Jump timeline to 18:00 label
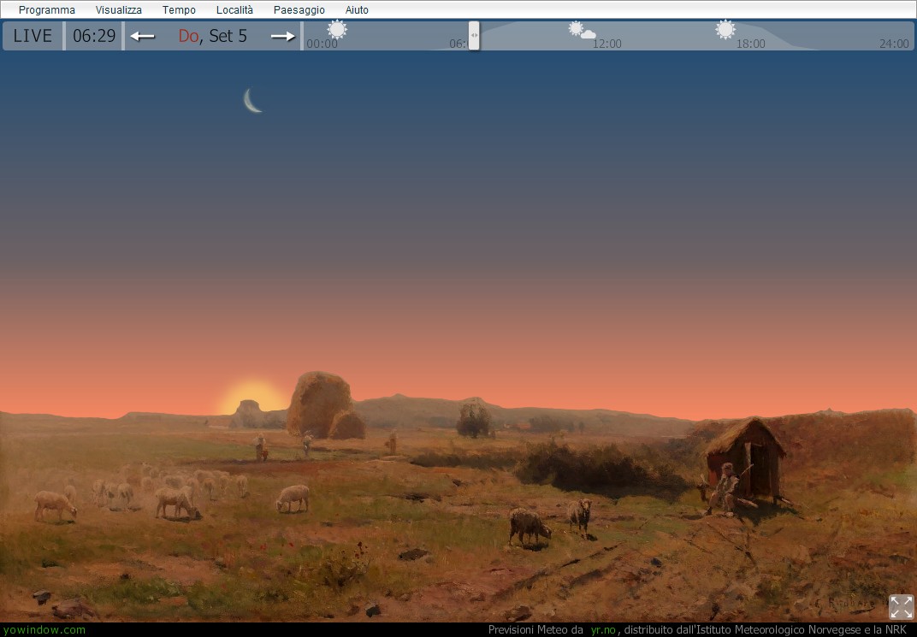The width and height of the screenshot is (917, 637). point(750,44)
